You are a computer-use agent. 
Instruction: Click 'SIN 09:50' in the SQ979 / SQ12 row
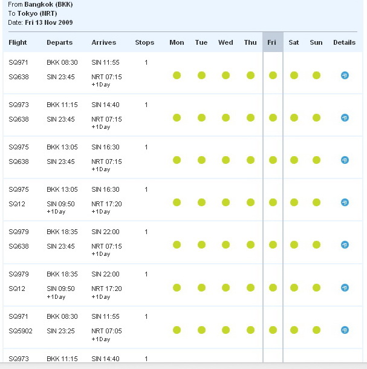pos(60,289)
